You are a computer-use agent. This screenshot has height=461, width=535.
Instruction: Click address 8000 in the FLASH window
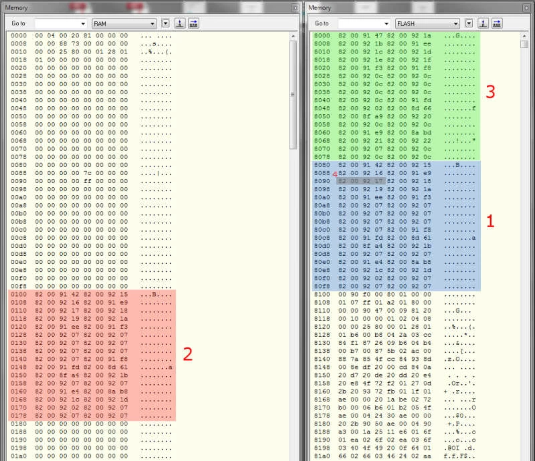click(322, 35)
